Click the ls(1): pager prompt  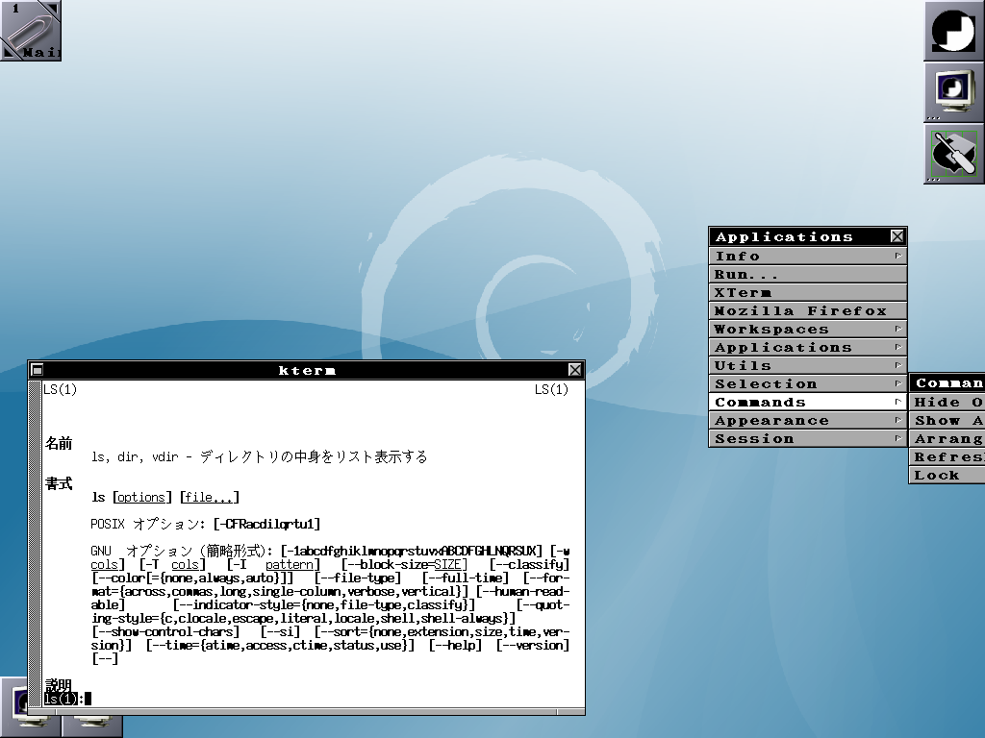(63, 699)
